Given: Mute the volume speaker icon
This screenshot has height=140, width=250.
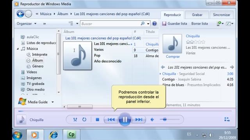Looking at the screenshot, I should [x=152, y=119].
